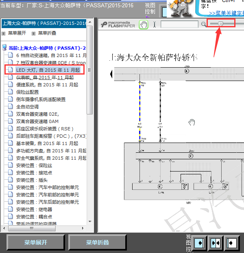Open 倒车摄像机系统适配装置 entry
This screenshot has width=244, height=253.
click(x=41, y=99)
